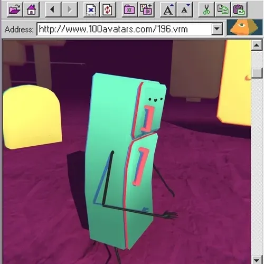Click into the Address URL field
This screenshot has height=264, width=264.
coord(124,29)
